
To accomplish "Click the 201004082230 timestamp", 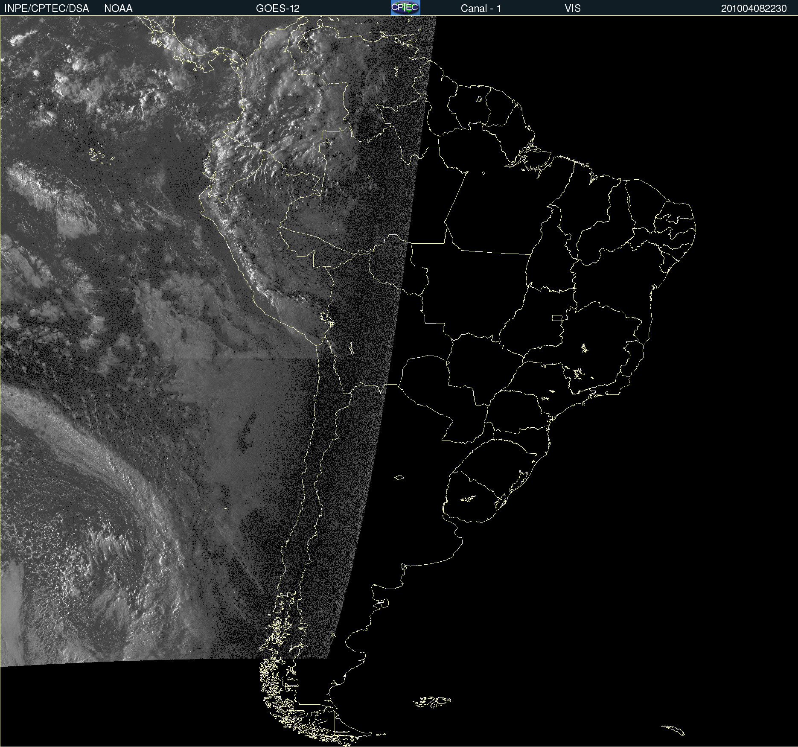I will pos(754,9).
